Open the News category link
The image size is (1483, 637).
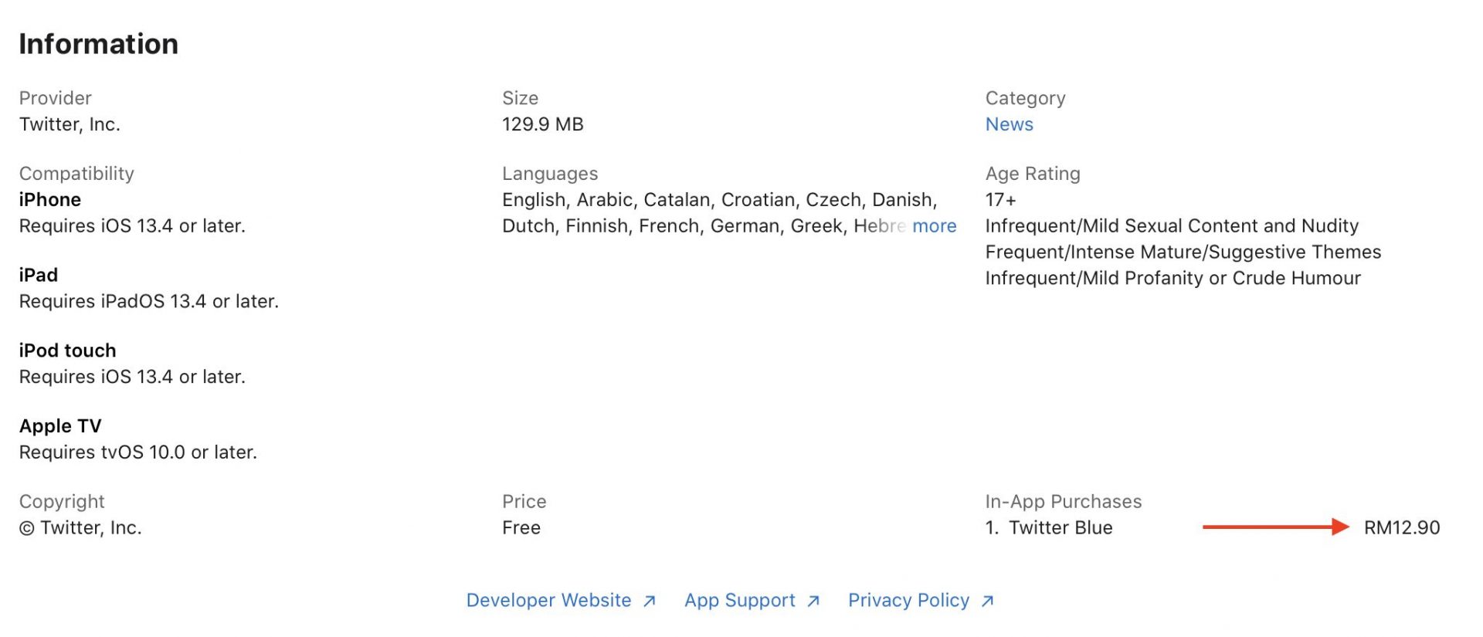click(x=1009, y=124)
